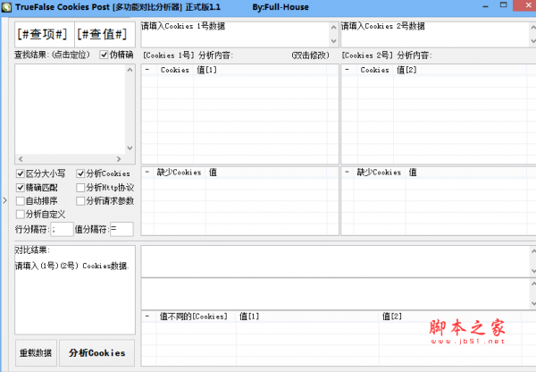
Task: Click the 重载数据 reload button
Action: coord(36,353)
